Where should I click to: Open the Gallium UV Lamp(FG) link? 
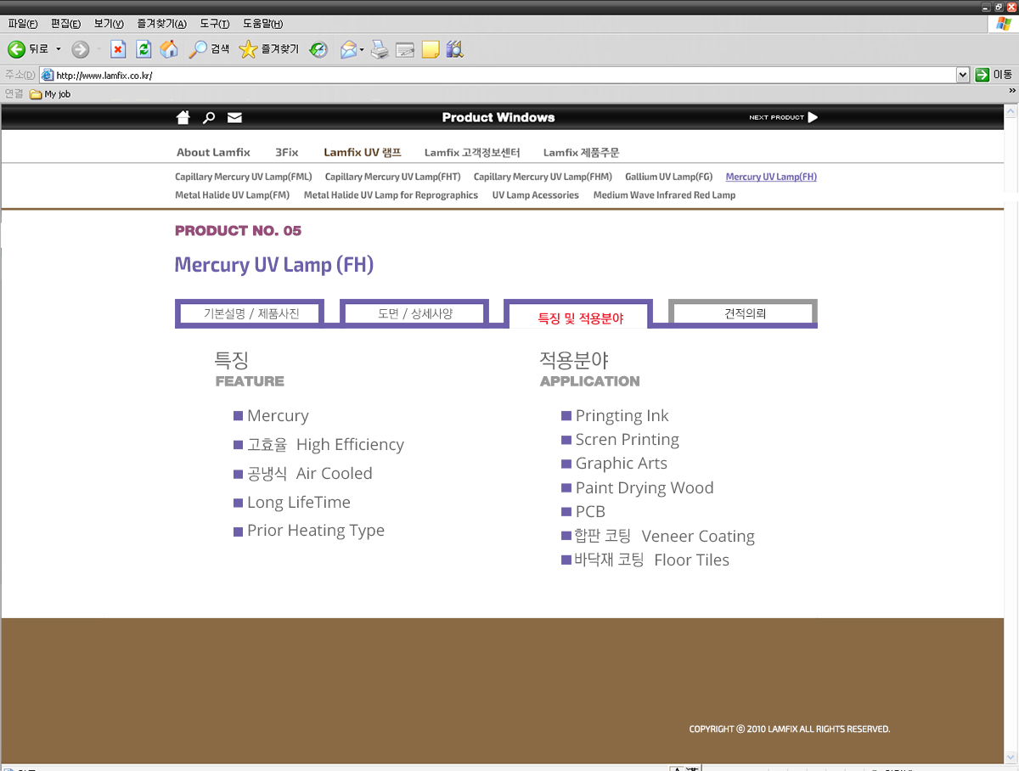(x=668, y=177)
